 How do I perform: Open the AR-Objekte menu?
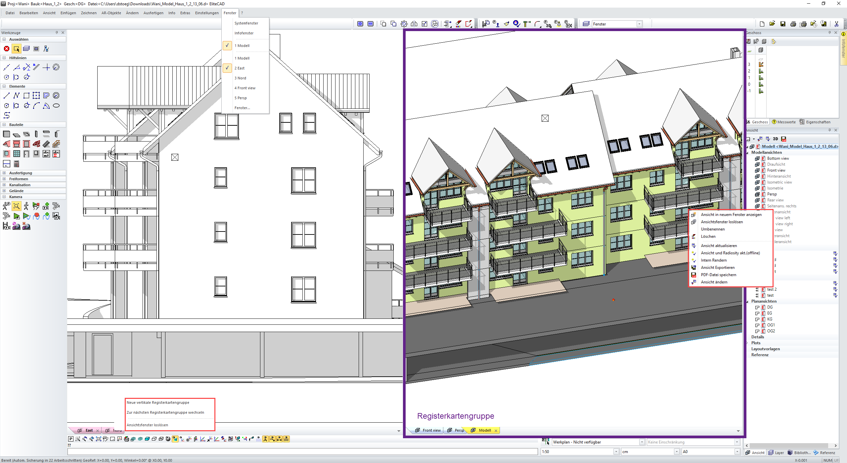coord(111,13)
